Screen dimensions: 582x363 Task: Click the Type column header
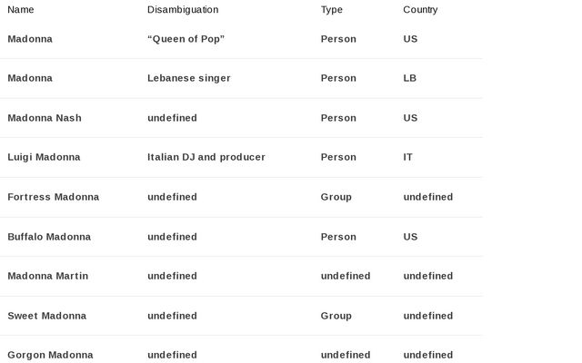pyautogui.click(x=331, y=10)
